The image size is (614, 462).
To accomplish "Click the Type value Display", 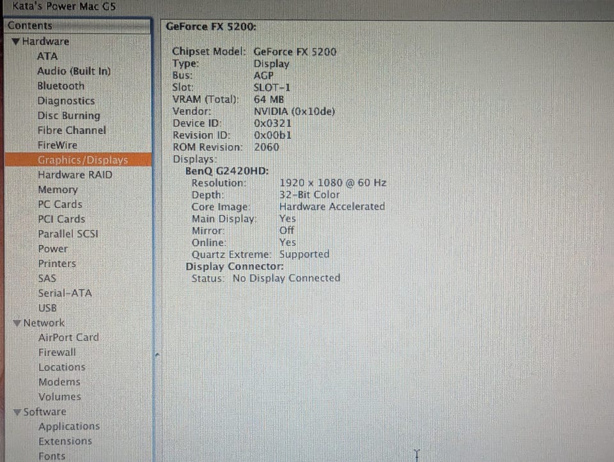I will tap(271, 64).
